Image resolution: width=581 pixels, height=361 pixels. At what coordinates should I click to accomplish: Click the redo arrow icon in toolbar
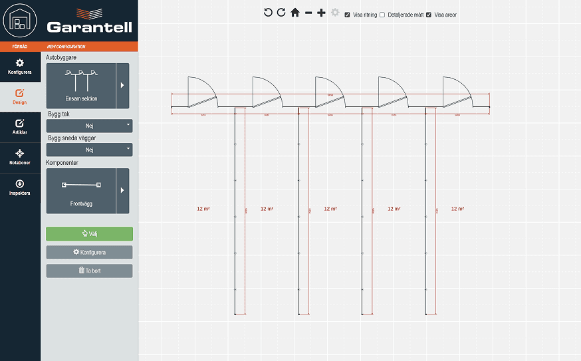(281, 13)
